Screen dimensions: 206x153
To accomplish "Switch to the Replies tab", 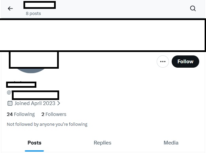I will click(102, 143).
